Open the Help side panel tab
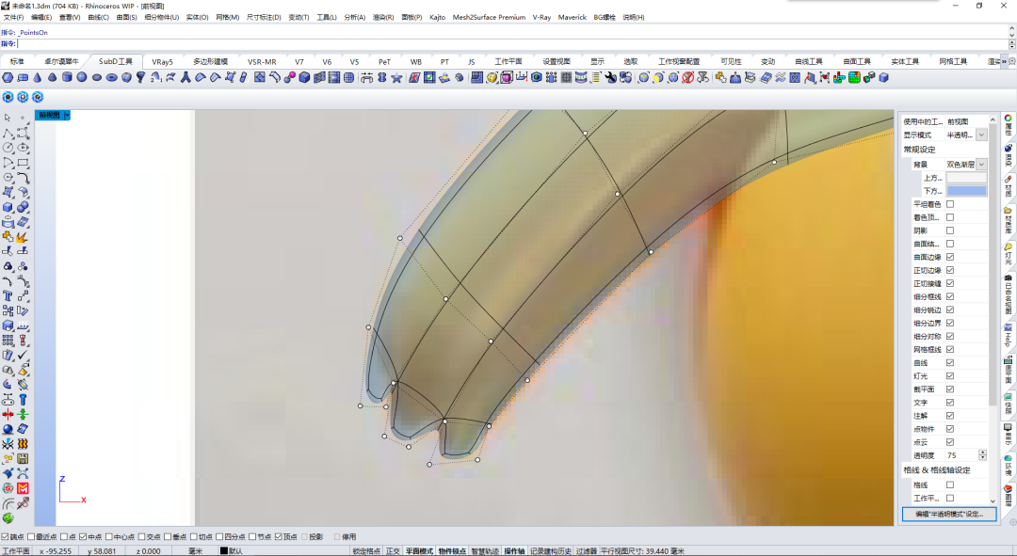This screenshot has height=556, width=1017. tap(1008, 336)
